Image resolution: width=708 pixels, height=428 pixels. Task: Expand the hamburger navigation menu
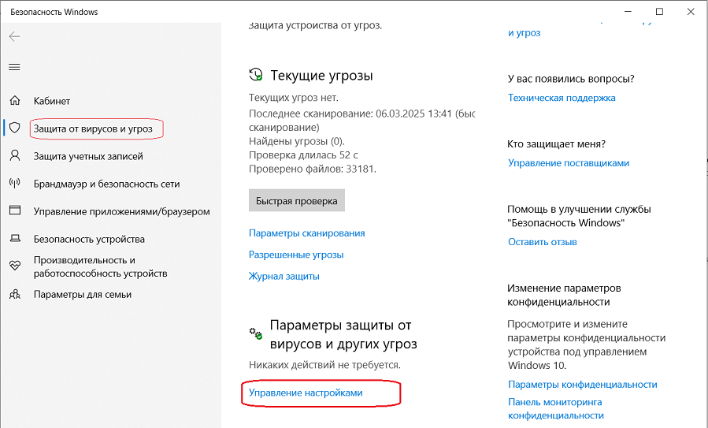click(14, 67)
